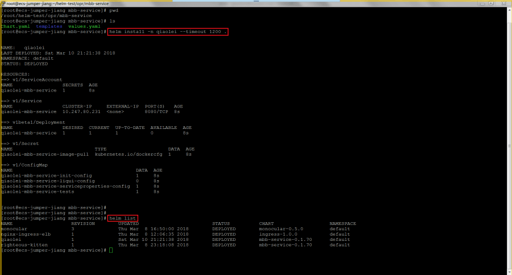Click the 'UP-TO-DATE' column header

coord(130,127)
